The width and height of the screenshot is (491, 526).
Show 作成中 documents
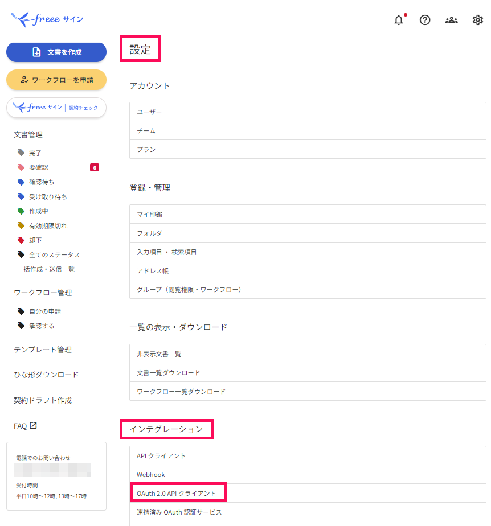(39, 211)
